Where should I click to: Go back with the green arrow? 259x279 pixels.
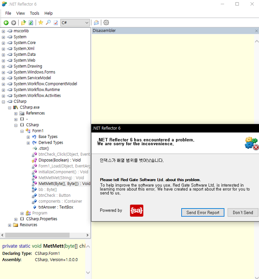(6, 23)
